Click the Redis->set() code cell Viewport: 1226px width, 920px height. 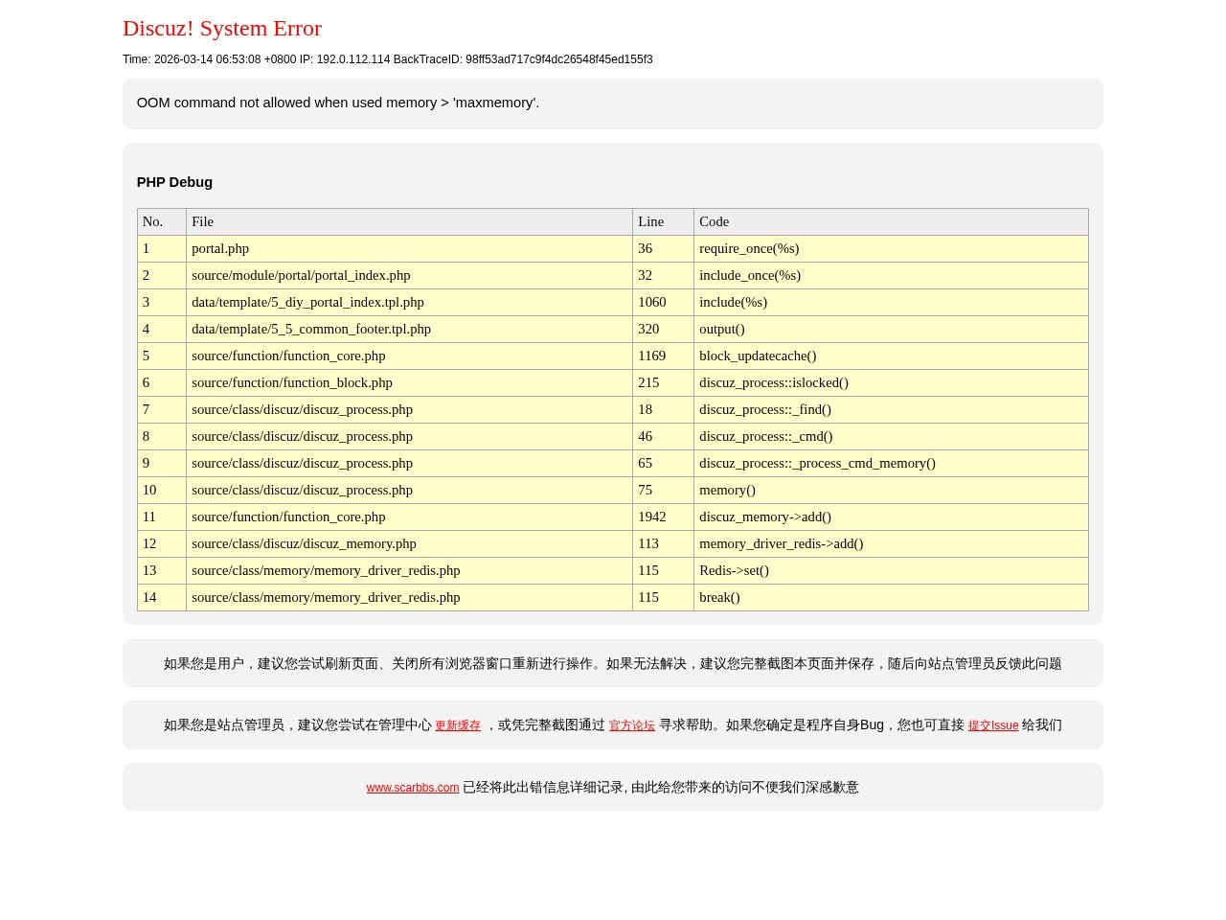pyautogui.click(x=734, y=570)
